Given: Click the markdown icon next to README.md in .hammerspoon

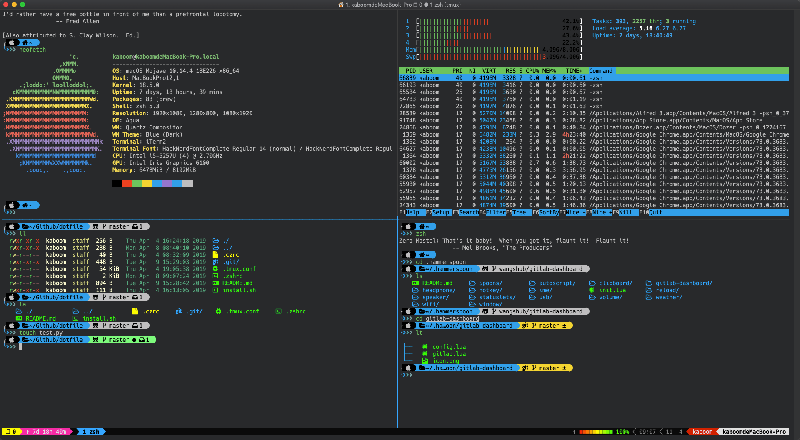Looking at the screenshot, I should [415, 283].
